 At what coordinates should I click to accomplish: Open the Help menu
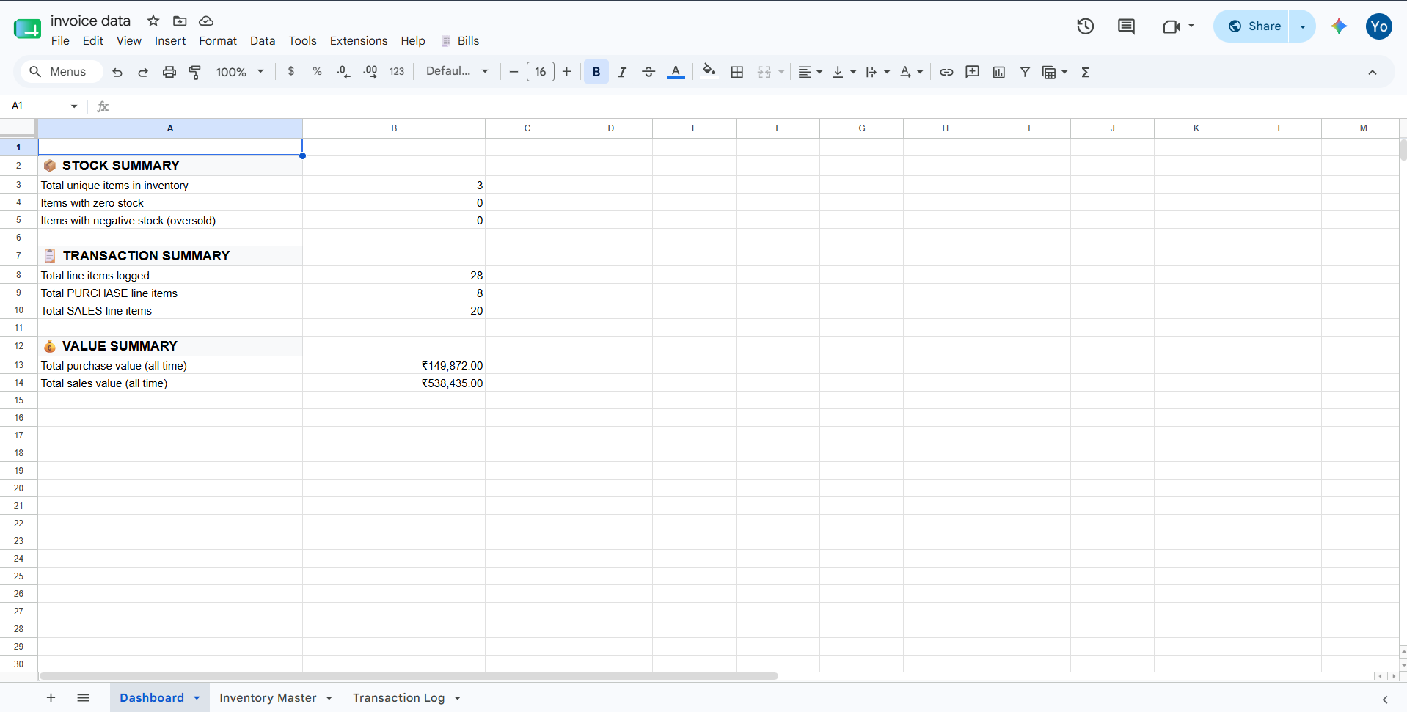point(413,41)
